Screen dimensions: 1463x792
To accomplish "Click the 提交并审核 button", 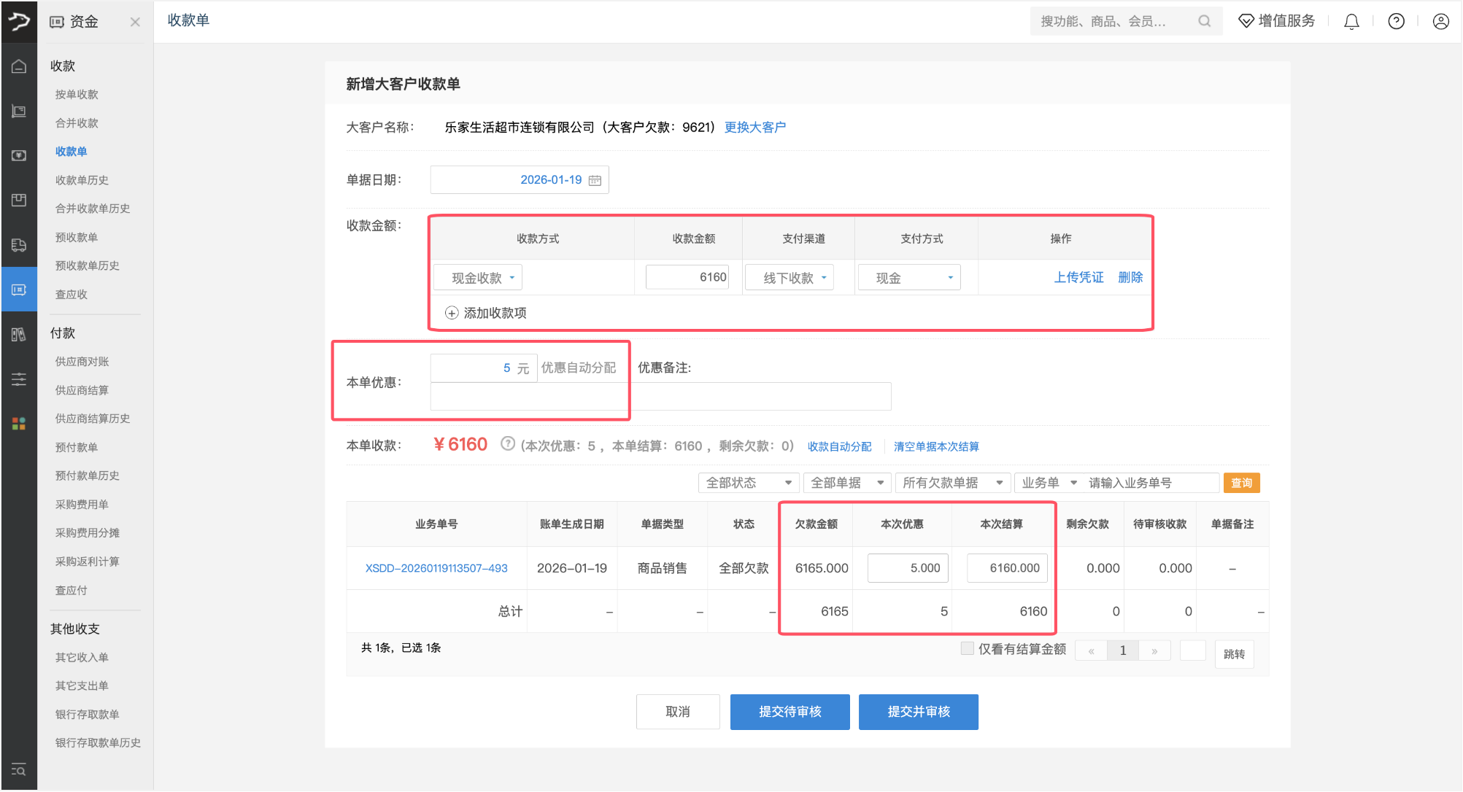I will pos(918,712).
